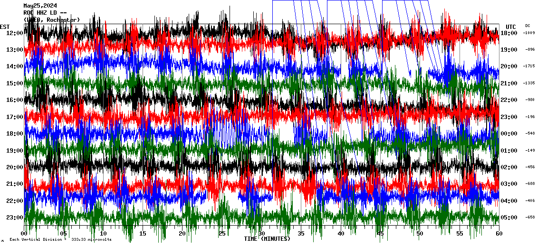Click the -1715 DC offset value
Image resolution: width=537 pixels, height=246 pixels.
pyautogui.click(x=529, y=67)
